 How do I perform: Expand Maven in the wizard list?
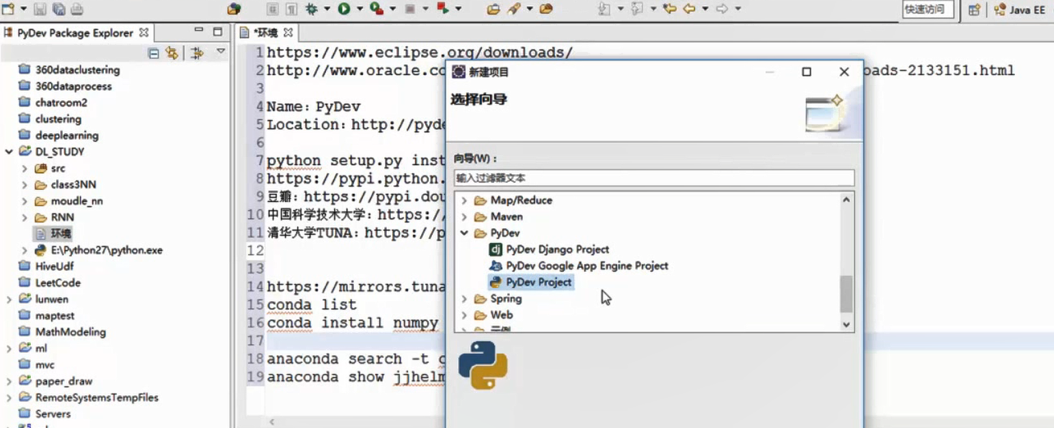[x=464, y=217]
